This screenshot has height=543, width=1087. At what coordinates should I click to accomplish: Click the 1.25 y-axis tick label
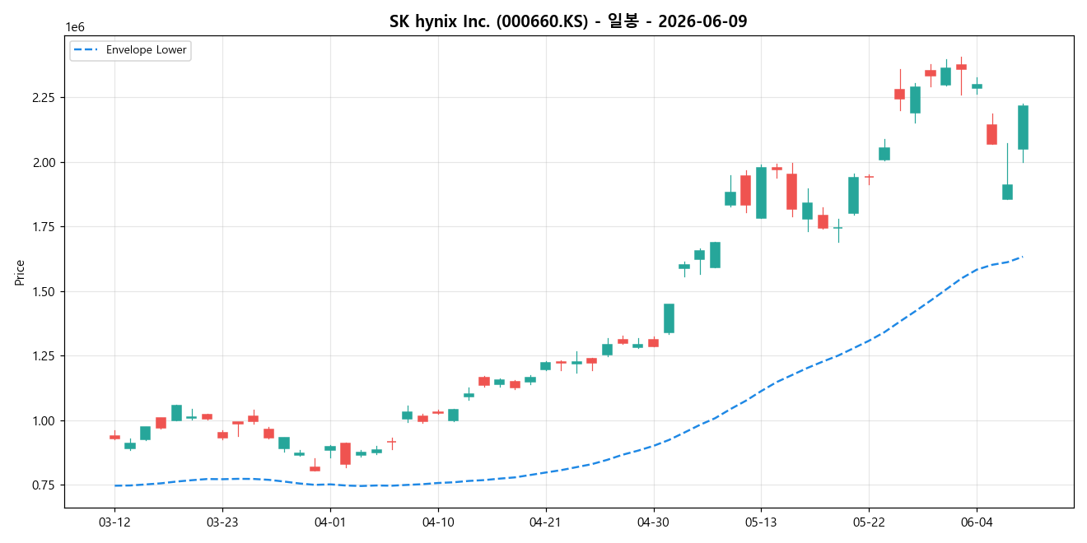pyautogui.click(x=44, y=356)
